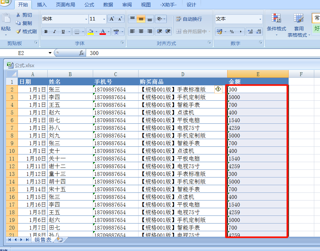Screen dimensions: 320x251
Task: Open Name Box dropdown arrow
Action: click(50, 53)
